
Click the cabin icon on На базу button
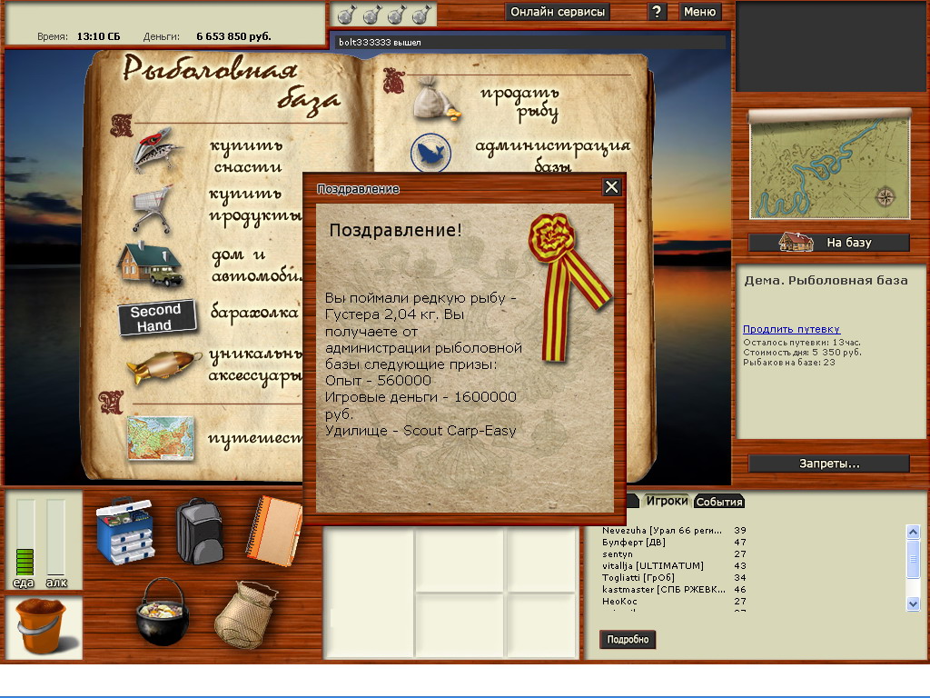(x=796, y=242)
